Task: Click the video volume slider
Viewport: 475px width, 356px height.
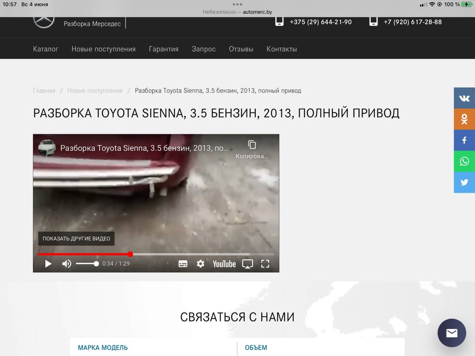Action: 87,264
